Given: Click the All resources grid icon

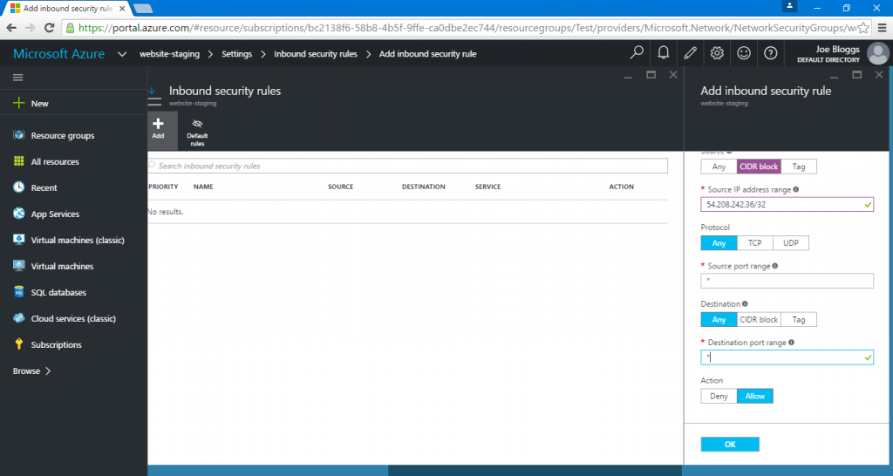Looking at the screenshot, I should [x=19, y=161].
